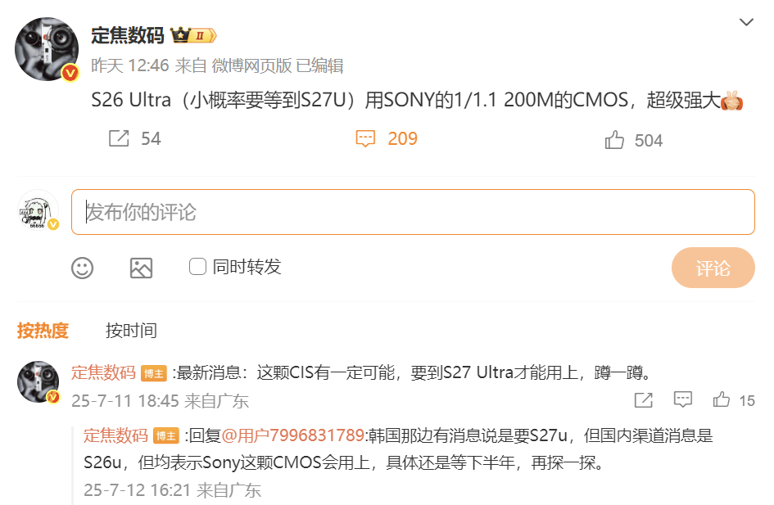The width and height of the screenshot is (774, 505).
Task: Click the post author's camera avatar
Action: (x=47, y=49)
